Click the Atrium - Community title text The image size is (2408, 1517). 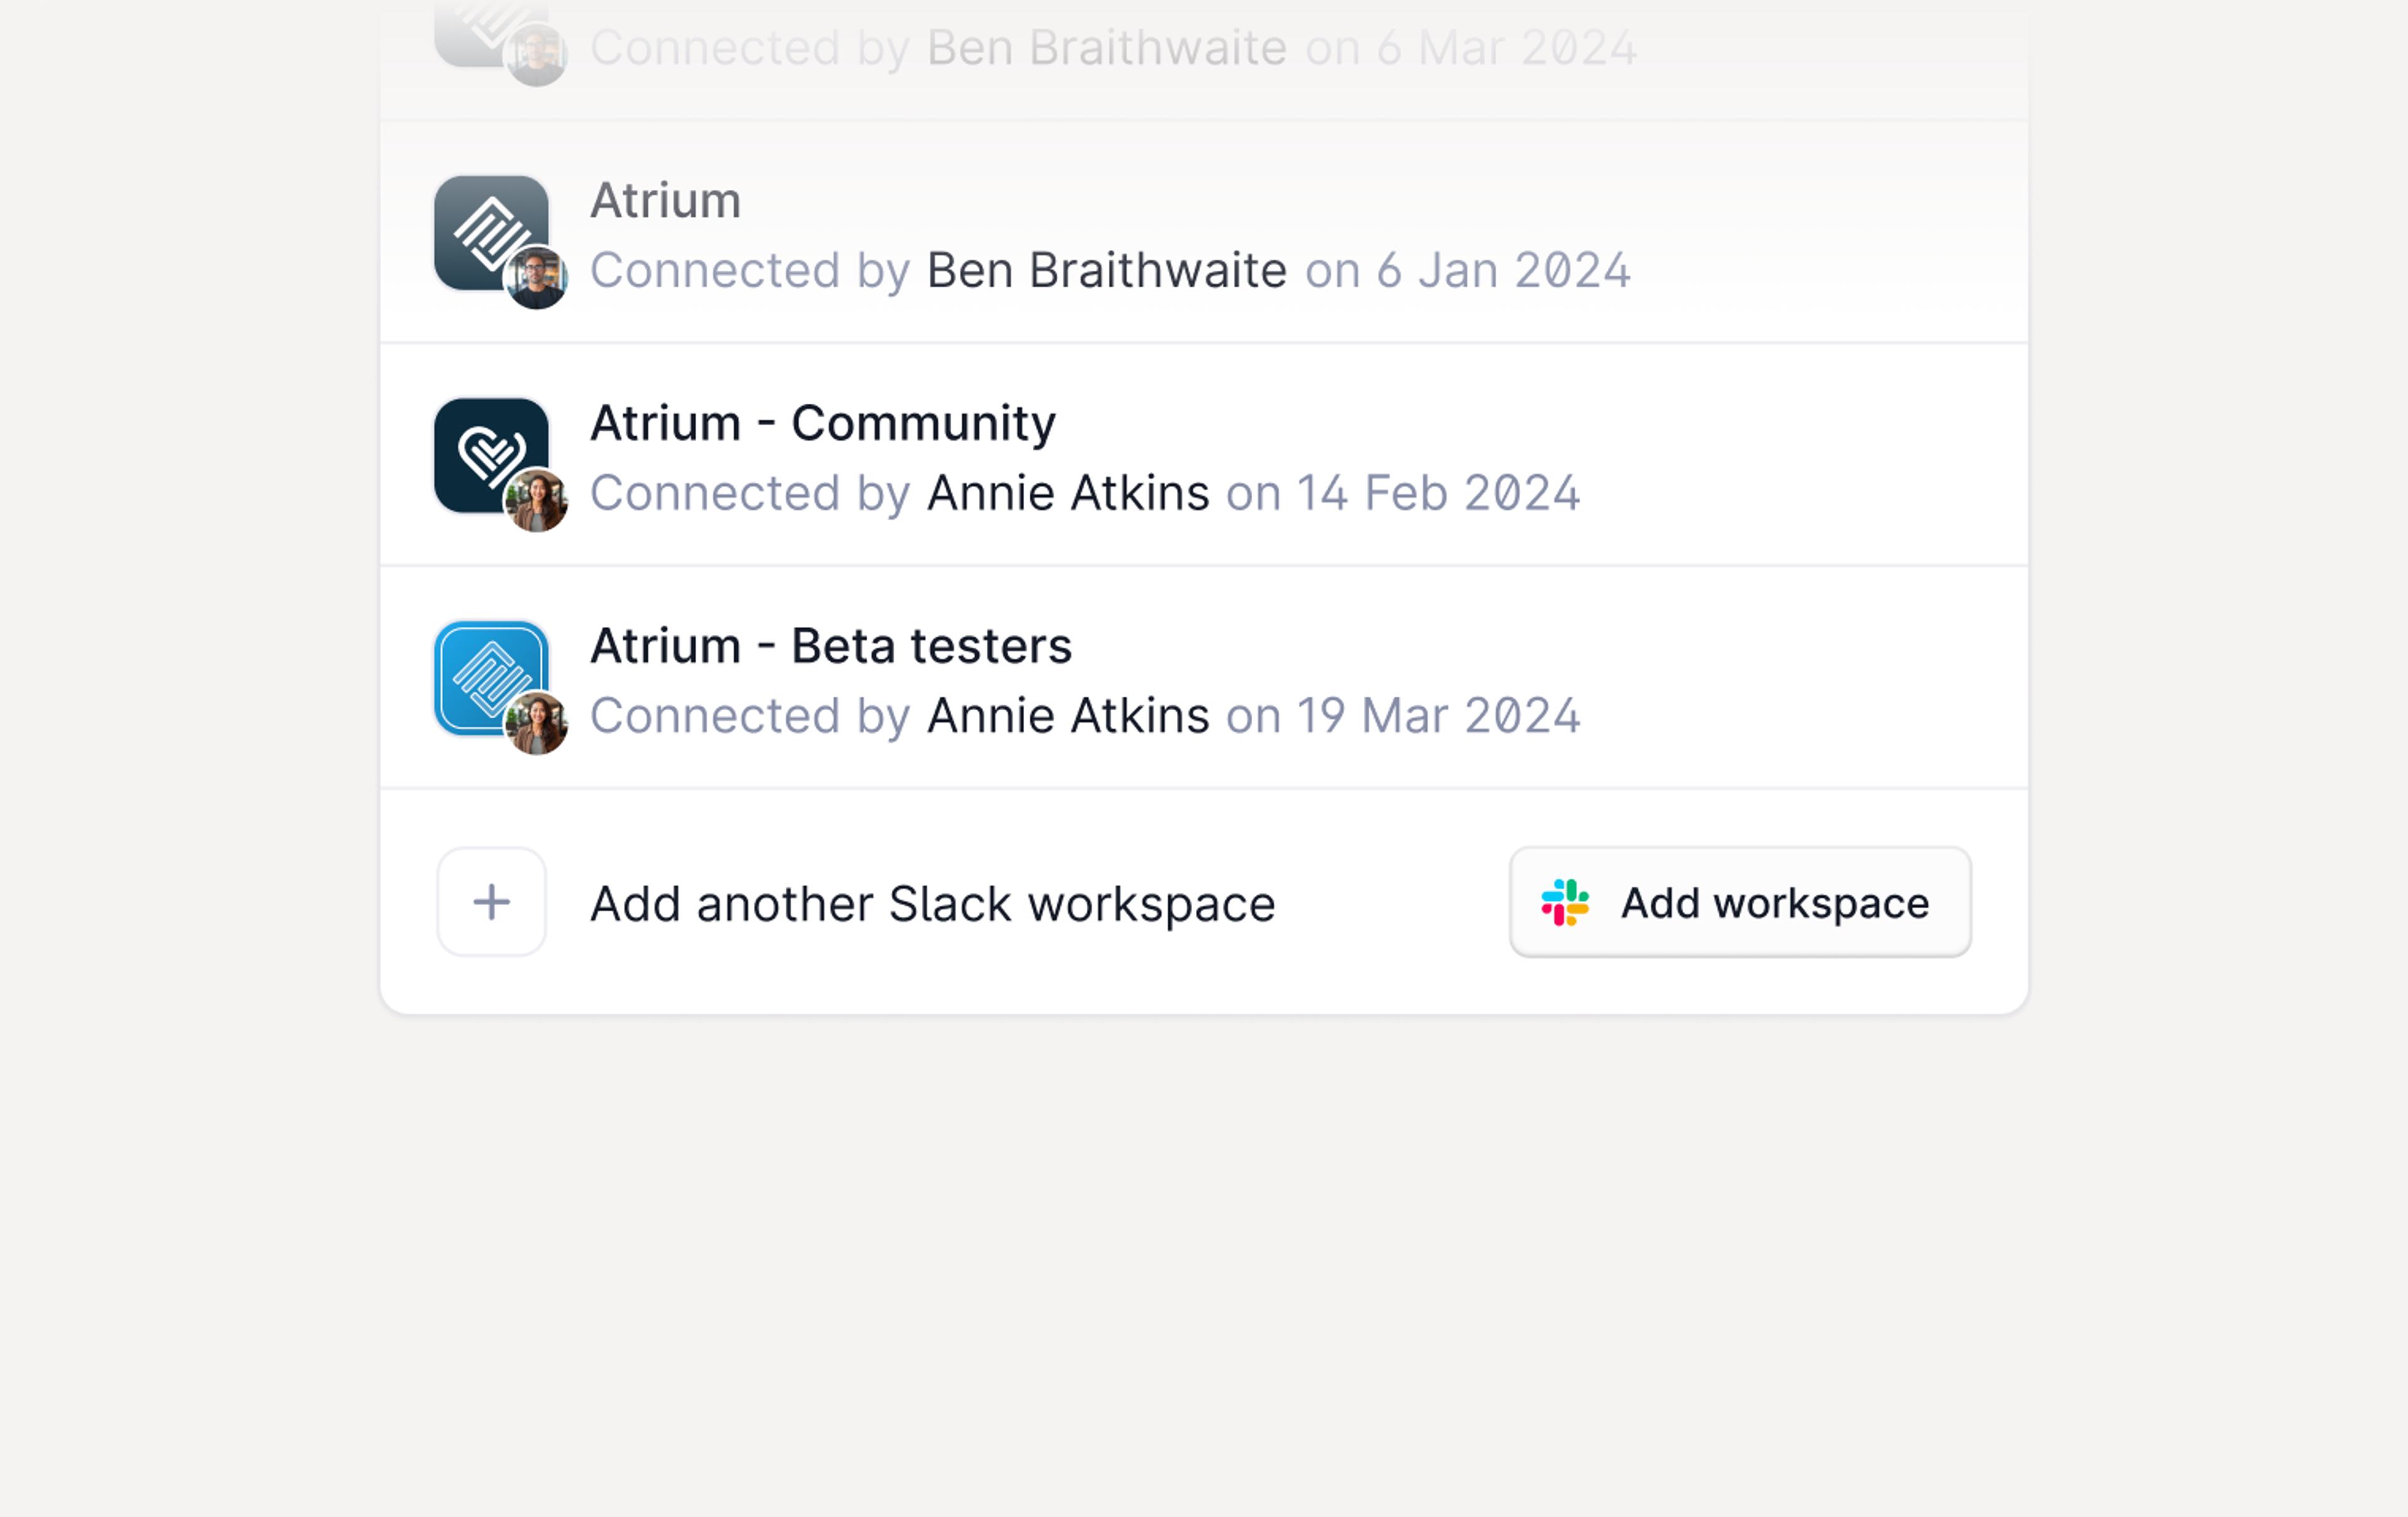pyautogui.click(x=823, y=423)
